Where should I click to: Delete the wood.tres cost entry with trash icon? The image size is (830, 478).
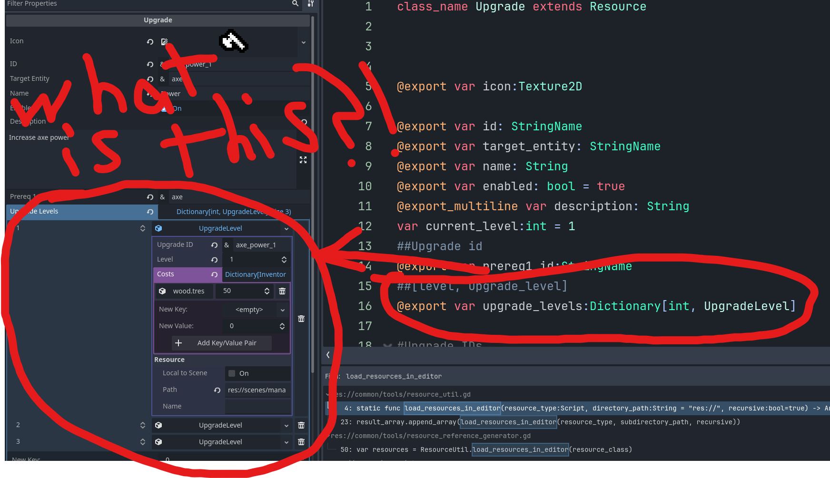point(282,291)
